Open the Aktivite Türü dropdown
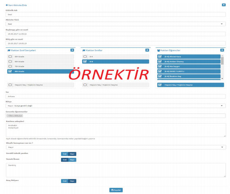The width and height of the screenshot is (230, 194). [x=115, y=24]
